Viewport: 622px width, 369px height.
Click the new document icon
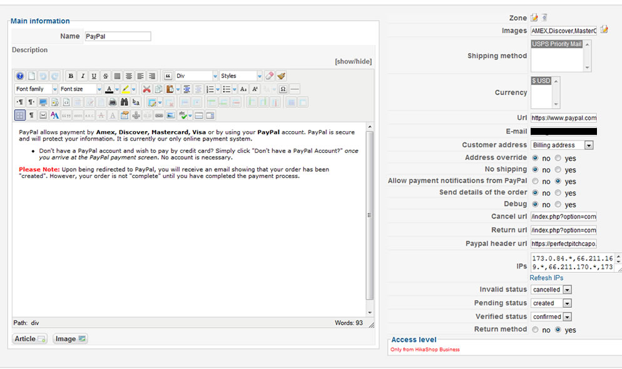pyautogui.click(x=31, y=76)
